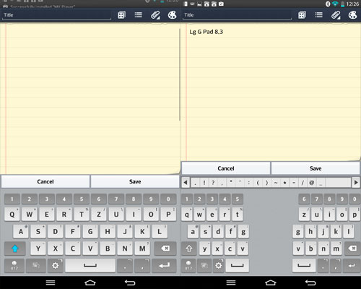Viewport: 361px width, 289px height.
Task: Tap the home button in right navigation bar
Action: (271, 282)
